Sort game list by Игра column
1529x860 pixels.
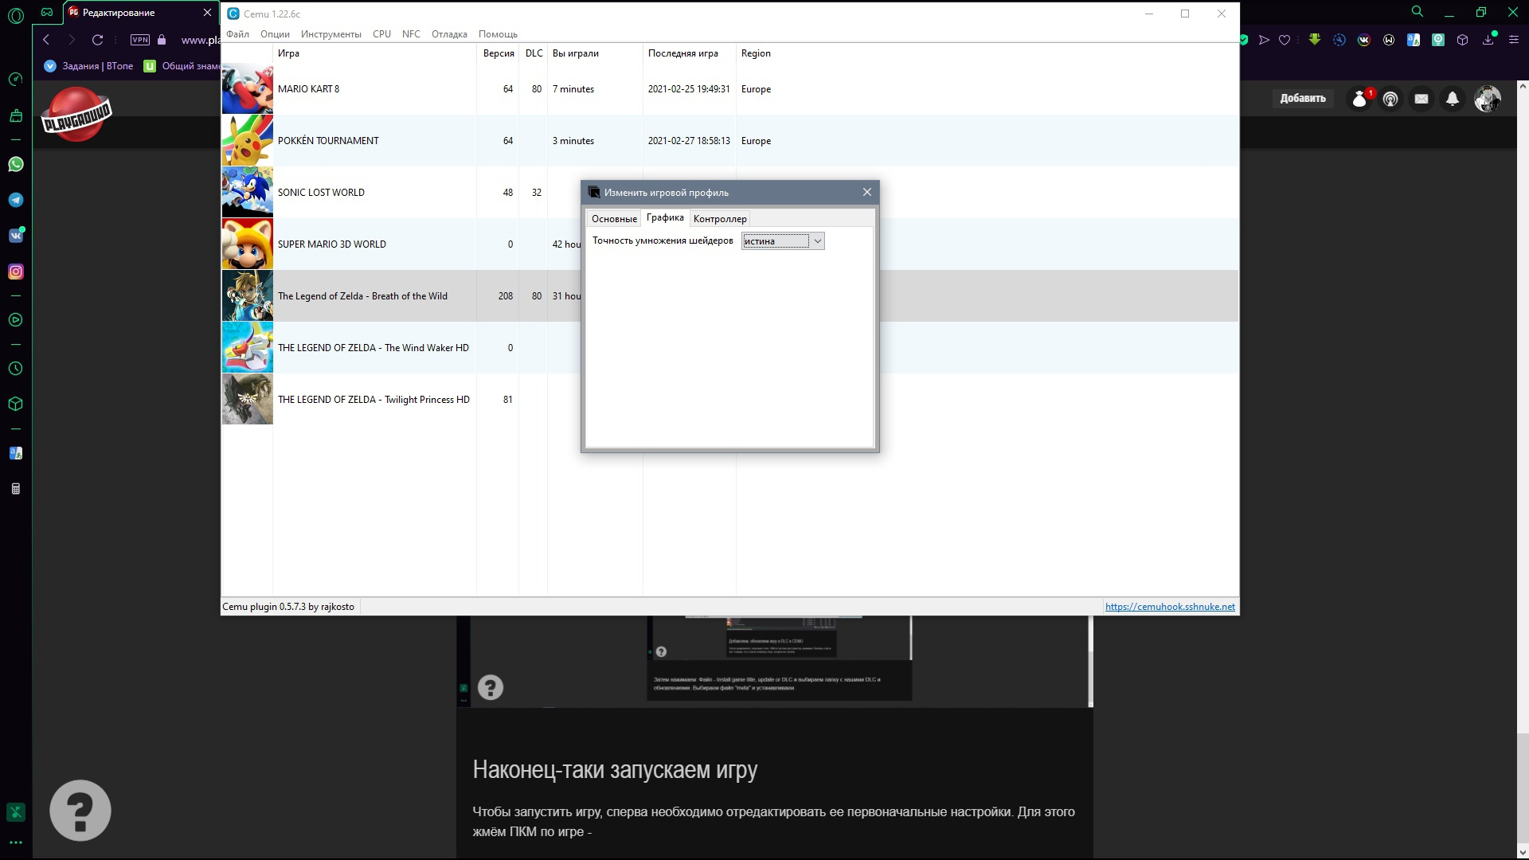374,53
